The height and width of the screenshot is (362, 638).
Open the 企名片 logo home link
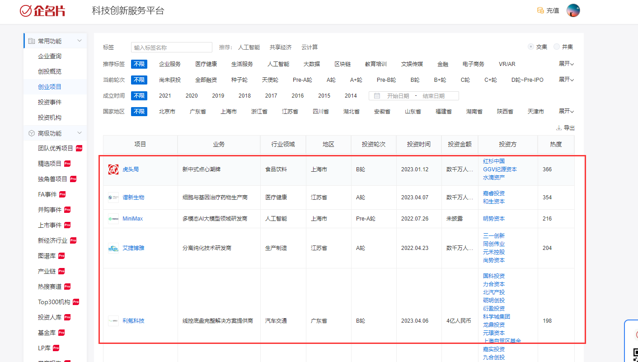point(42,11)
